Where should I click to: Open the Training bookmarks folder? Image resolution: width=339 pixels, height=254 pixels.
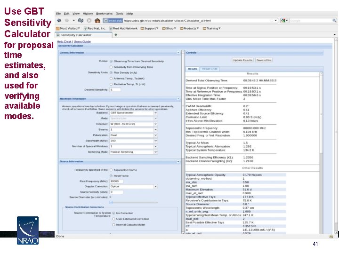[x=211, y=28]
